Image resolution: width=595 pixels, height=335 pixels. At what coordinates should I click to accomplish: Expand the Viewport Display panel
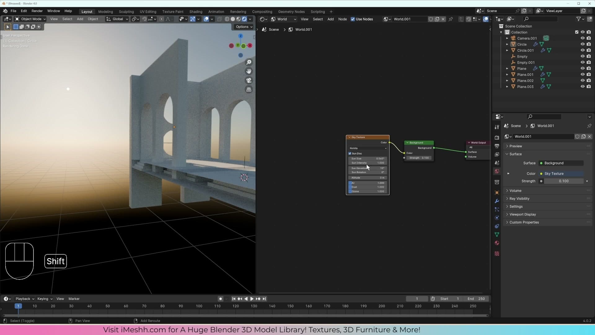522,215
